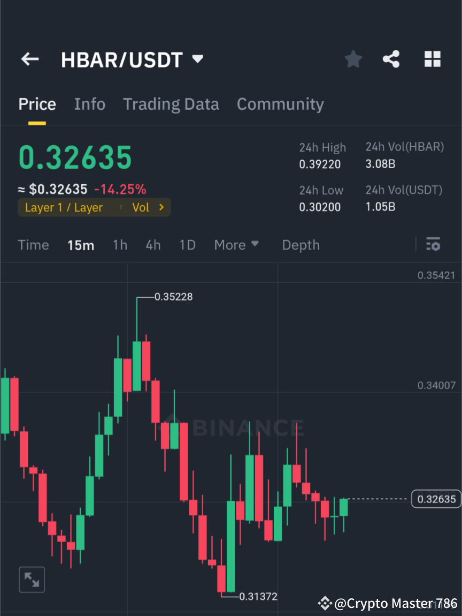Viewport: 462px width, 616px height.
Task: Share the HBAR/USDT chart
Action: pos(391,59)
